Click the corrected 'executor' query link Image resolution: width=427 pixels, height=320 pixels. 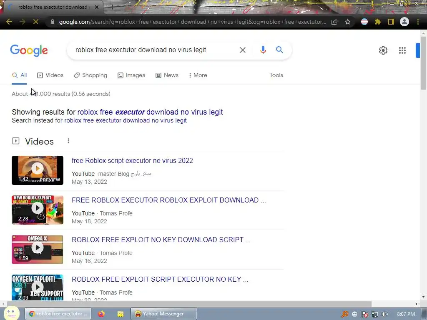click(x=150, y=112)
